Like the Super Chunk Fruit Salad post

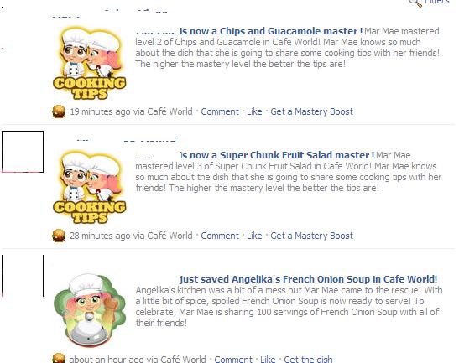click(254, 236)
